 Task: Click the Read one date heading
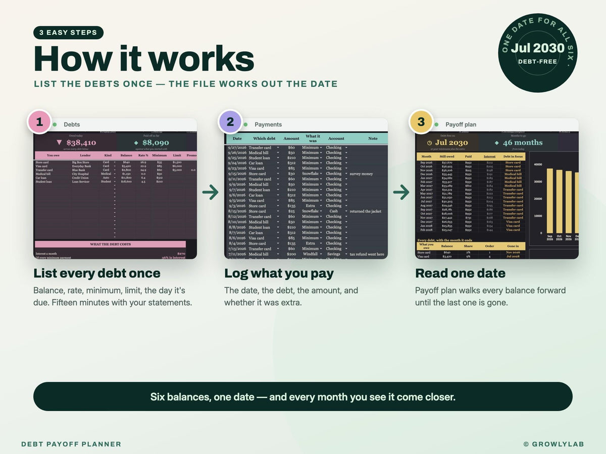tap(460, 273)
